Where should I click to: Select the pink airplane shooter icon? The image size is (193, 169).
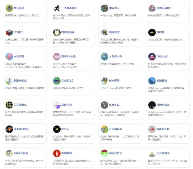point(152,57)
